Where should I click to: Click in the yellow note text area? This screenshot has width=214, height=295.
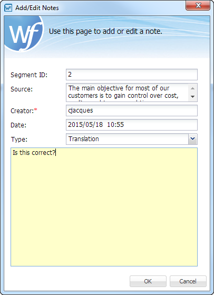pyautogui.click(x=104, y=207)
